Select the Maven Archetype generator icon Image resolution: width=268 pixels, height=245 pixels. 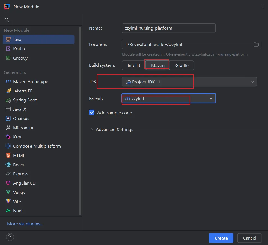(x=8, y=81)
